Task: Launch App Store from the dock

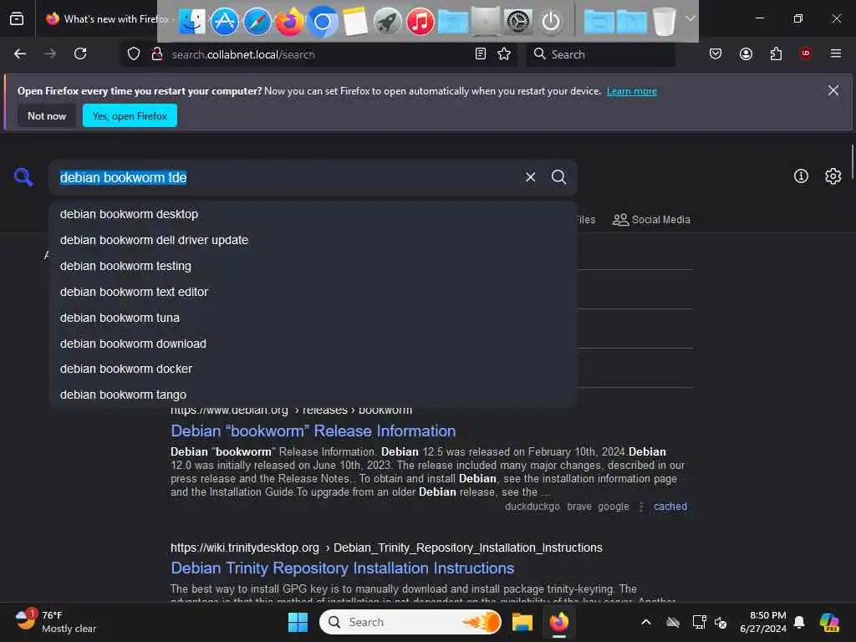Action: 224,23
